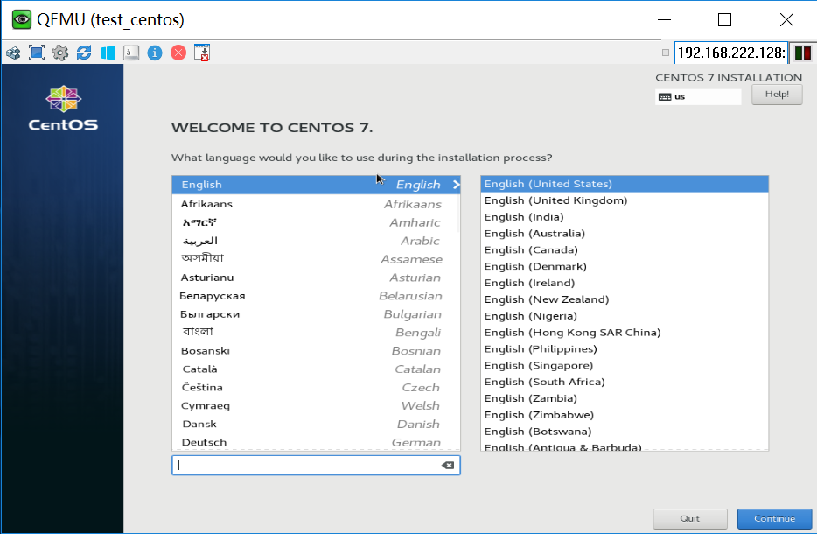Click the Quit button

coord(690,518)
